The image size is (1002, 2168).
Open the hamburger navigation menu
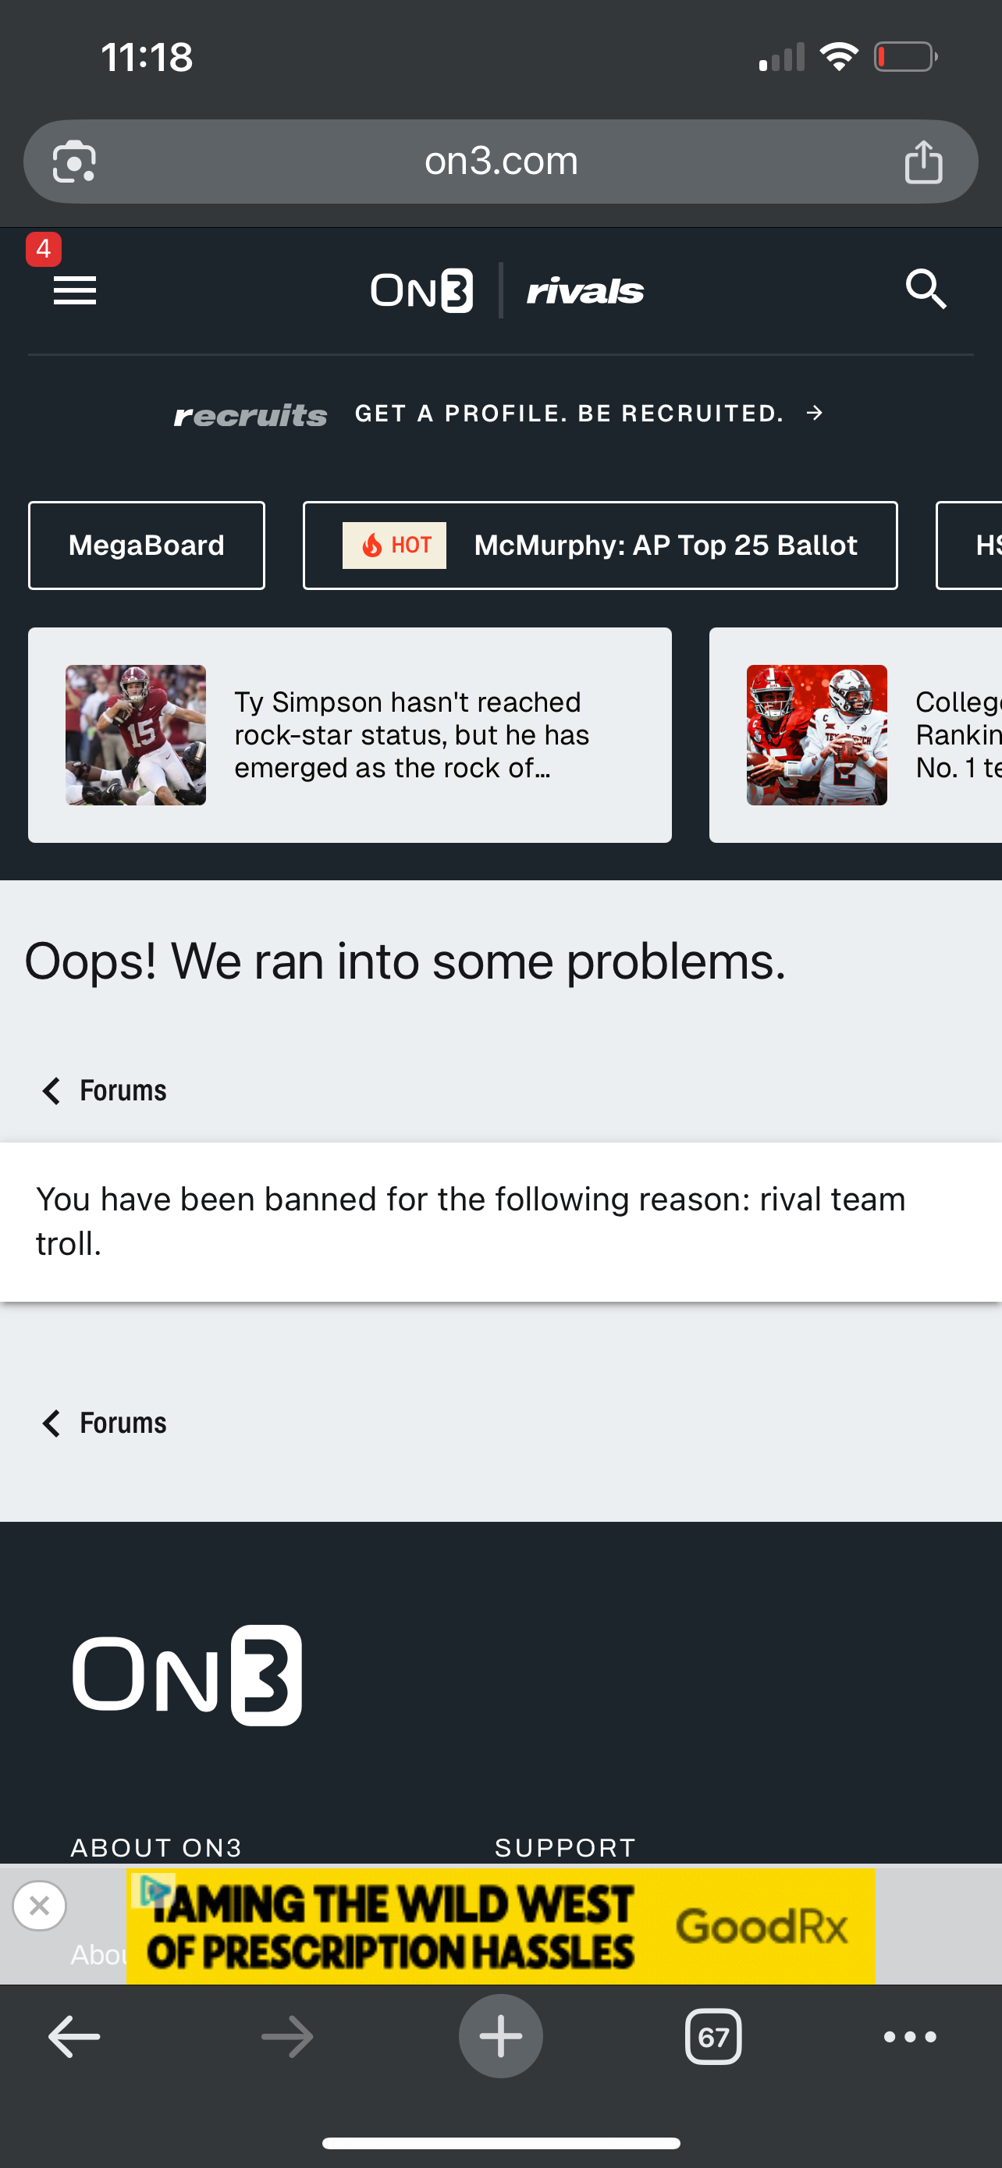74,290
